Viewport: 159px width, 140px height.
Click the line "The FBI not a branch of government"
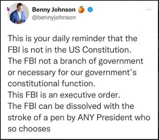point(76,61)
